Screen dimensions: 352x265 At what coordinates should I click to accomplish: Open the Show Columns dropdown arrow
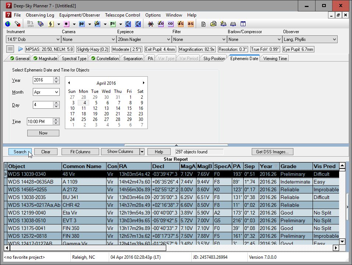pyautogui.click(x=142, y=152)
